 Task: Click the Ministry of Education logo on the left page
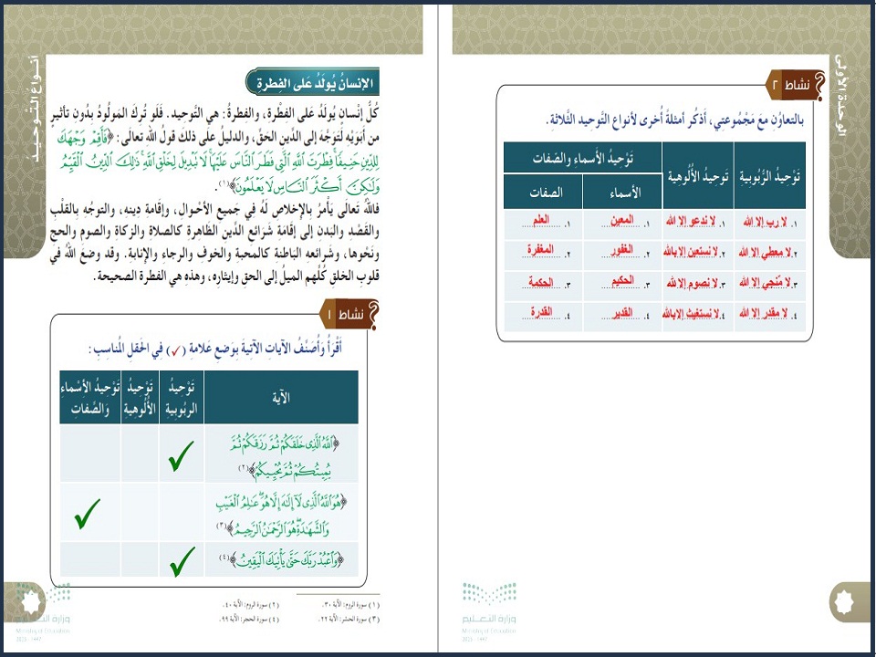[x=43, y=613]
